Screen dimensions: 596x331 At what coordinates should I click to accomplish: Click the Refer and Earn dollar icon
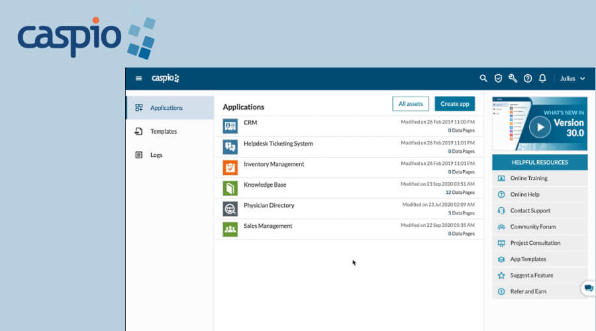pos(501,291)
